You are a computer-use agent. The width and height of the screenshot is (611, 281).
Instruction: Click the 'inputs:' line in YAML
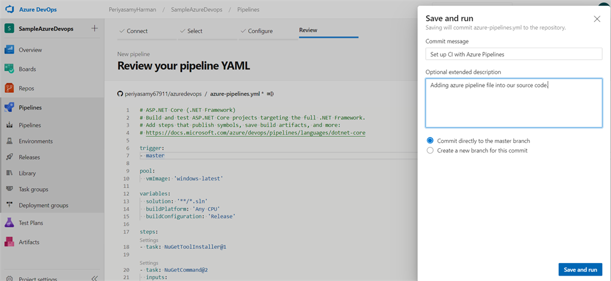coord(156,277)
